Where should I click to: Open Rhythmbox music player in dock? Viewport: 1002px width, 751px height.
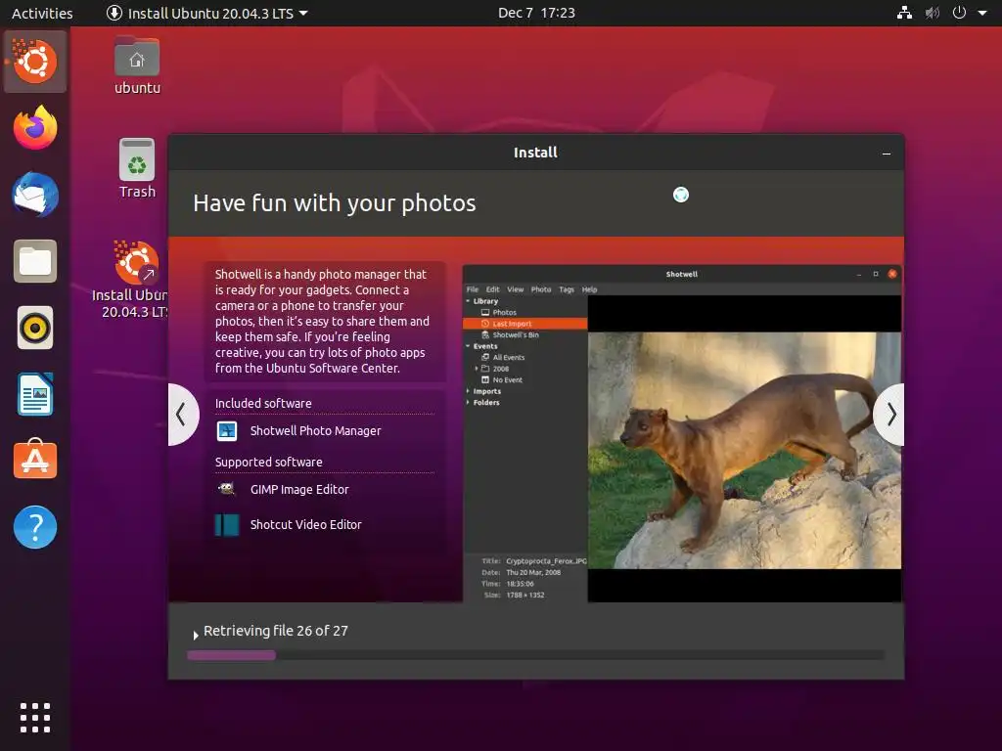35,329
